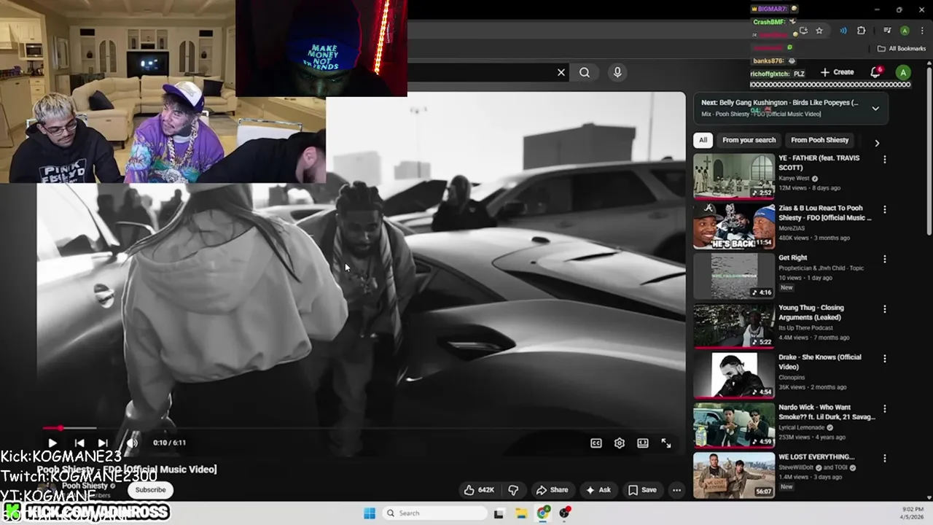Open media controls music note icon
Viewport: 933px width, 525px height.
coord(887,31)
